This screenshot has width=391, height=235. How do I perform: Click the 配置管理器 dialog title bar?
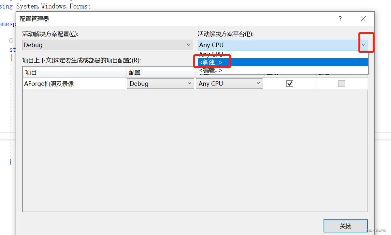pos(130,19)
